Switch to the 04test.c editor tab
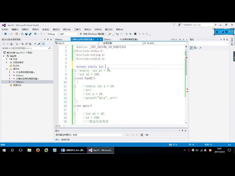This screenshot has width=235, height=176. tap(59, 39)
